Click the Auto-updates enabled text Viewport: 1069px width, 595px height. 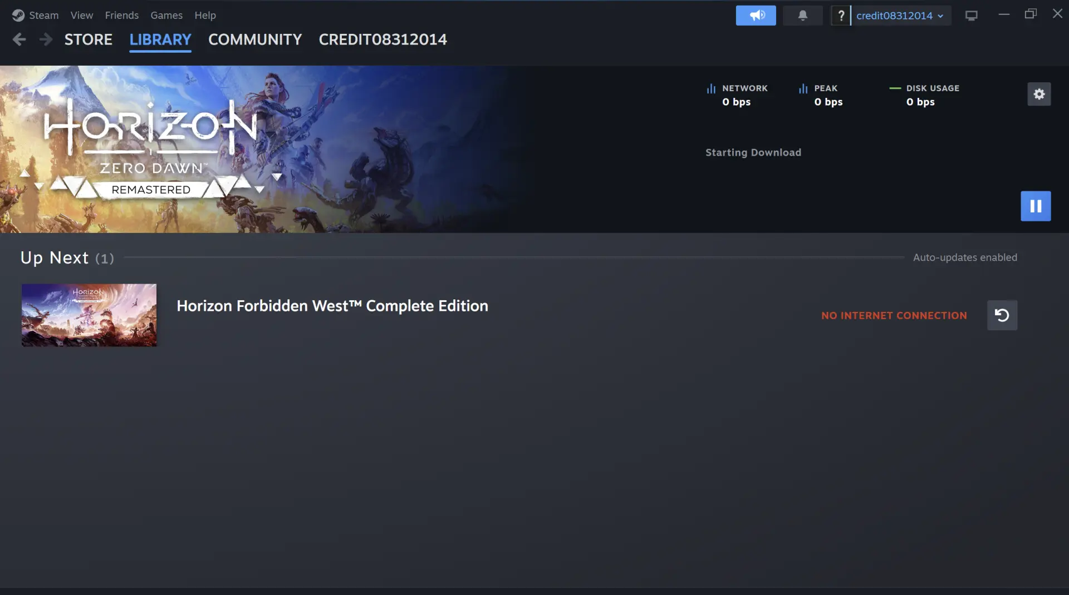[965, 257]
